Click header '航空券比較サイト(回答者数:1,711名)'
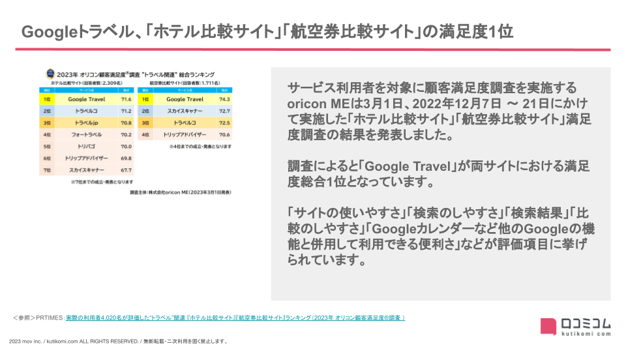 pos(185,83)
